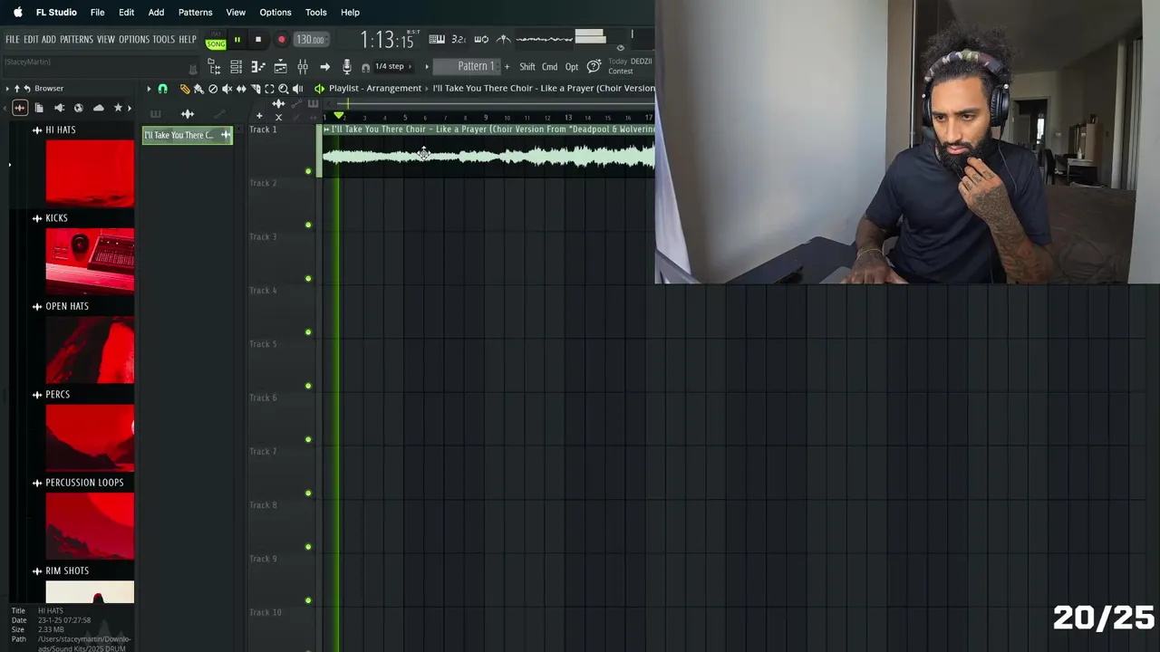This screenshot has height=652, width=1160.
Task: Mute Track 5 with its green dot
Action: tap(308, 386)
